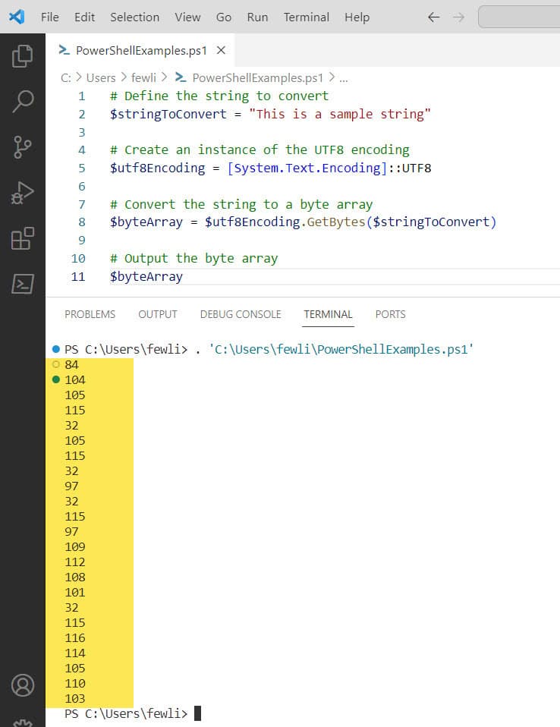Switch to the DEBUG CONSOLE tab
The height and width of the screenshot is (727, 560).
pyautogui.click(x=241, y=314)
